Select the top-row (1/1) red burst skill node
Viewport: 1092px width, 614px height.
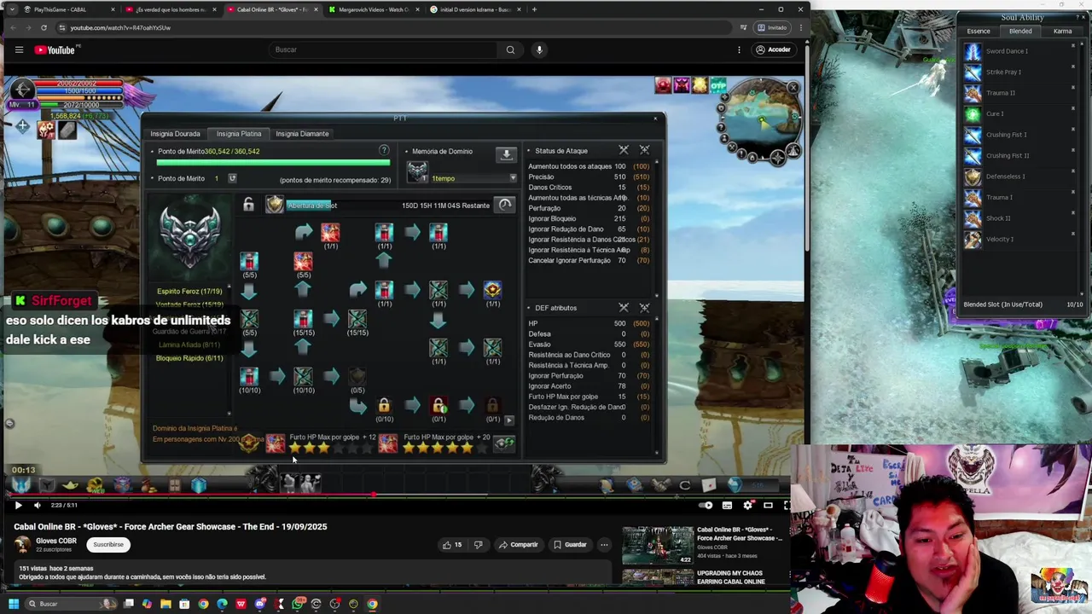coord(330,232)
